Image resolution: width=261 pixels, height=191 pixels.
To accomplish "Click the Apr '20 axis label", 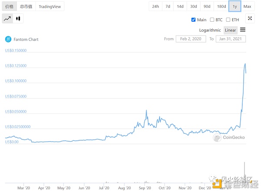I will pyautogui.click(x=44, y=188).
